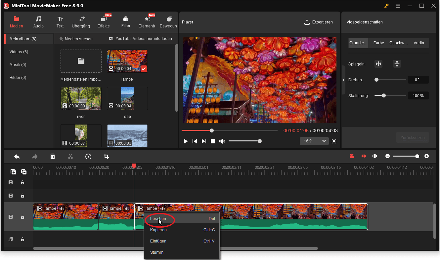Choose Löschen from the context menu
440x260 pixels.
pyautogui.click(x=158, y=219)
